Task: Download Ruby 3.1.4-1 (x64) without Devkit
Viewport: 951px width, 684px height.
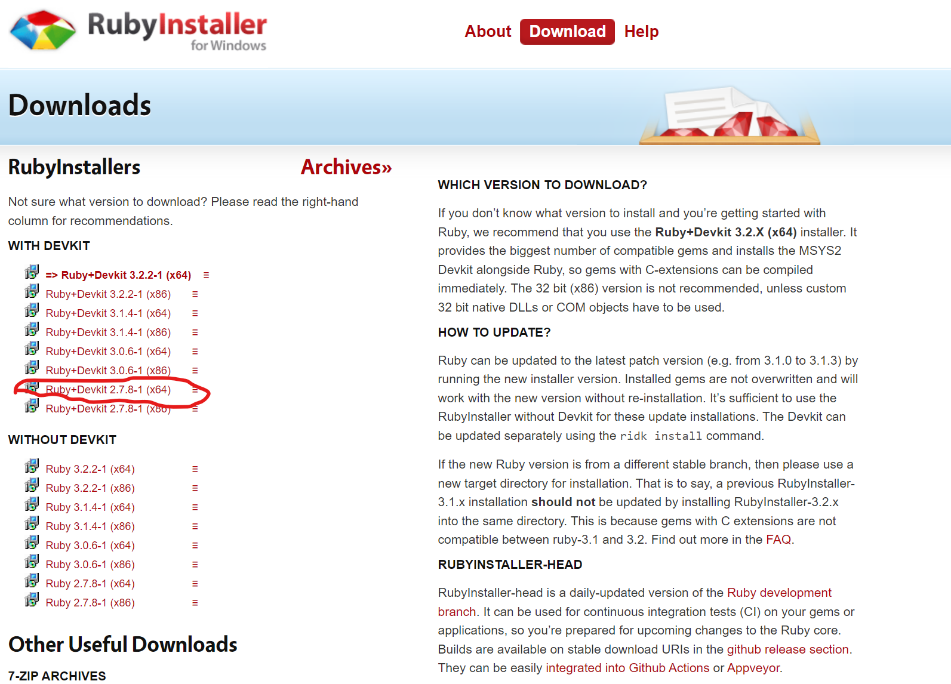Action: (90, 507)
